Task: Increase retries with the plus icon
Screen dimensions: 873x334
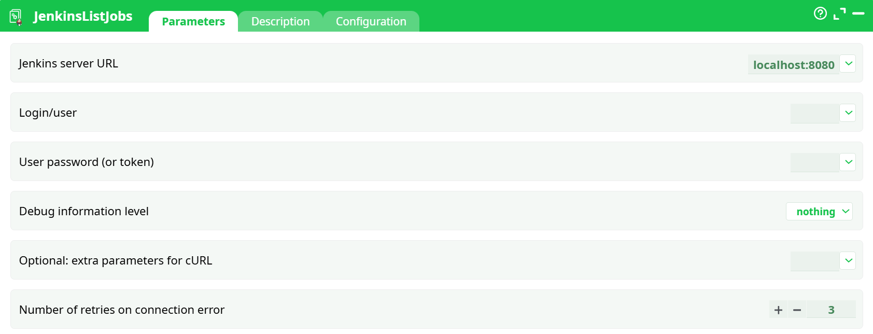Action: (778, 310)
